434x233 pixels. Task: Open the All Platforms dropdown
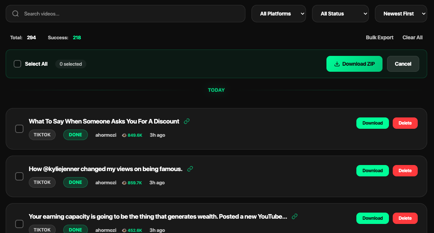pyautogui.click(x=279, y=13)
